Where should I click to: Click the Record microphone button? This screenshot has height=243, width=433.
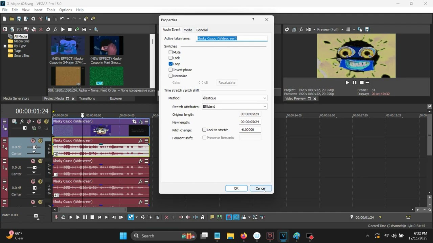56,217
